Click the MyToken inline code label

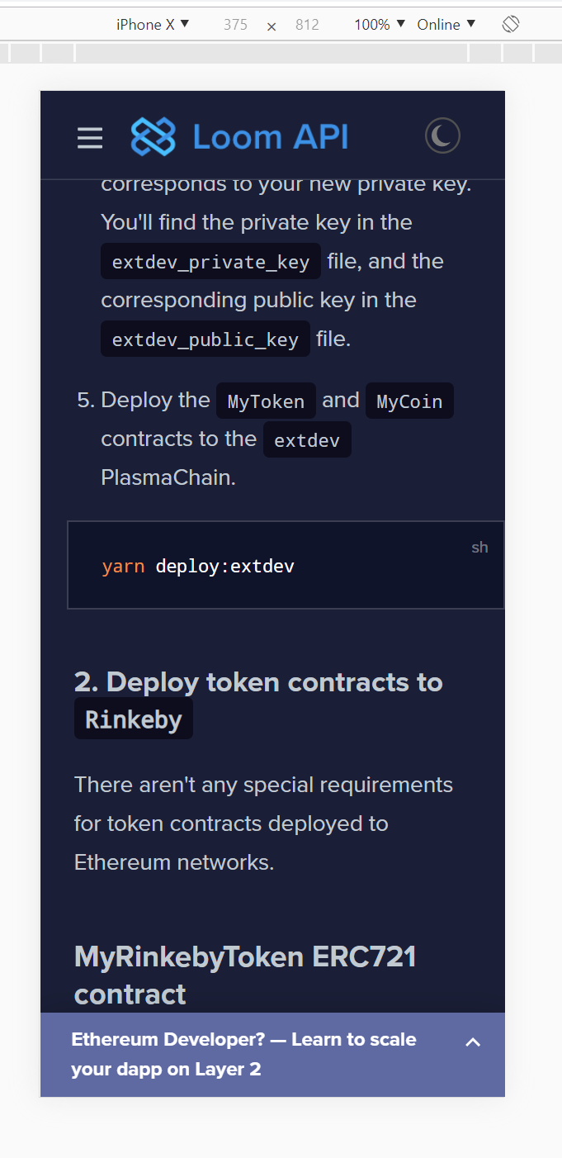point(266,401)
